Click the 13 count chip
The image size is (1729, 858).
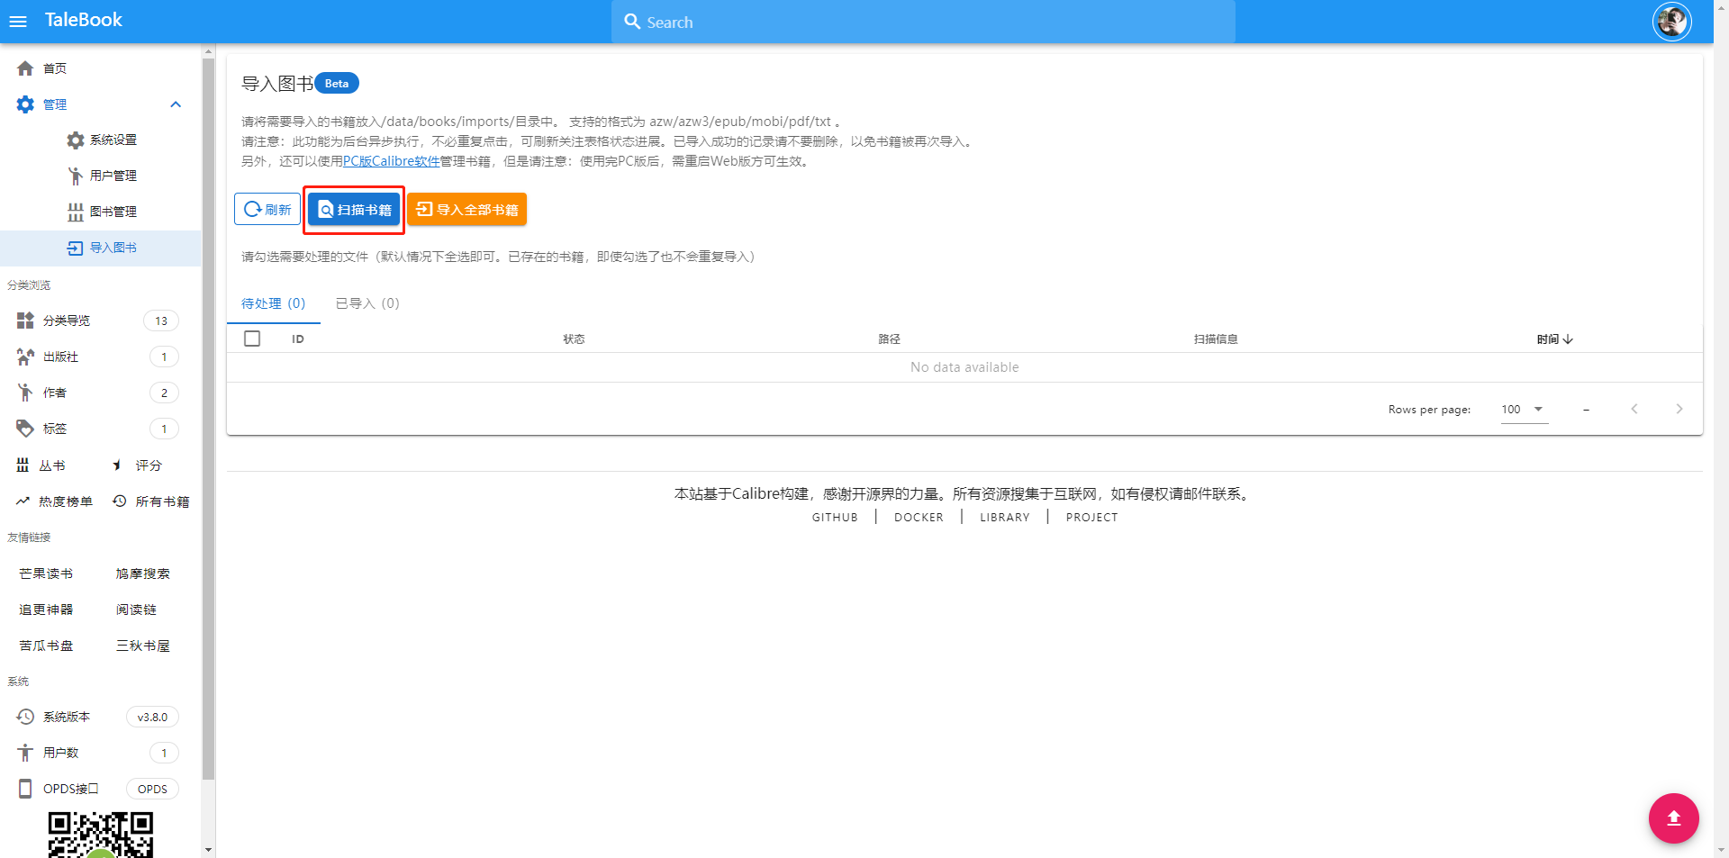tap(161, 321)
